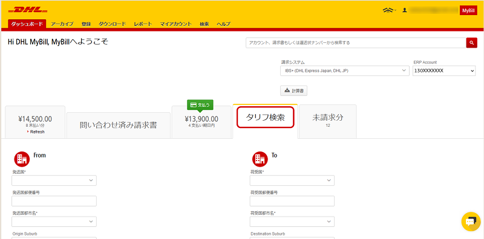Open the ヘルプ menu
This screenshot has width=484, height=239.
223,24
